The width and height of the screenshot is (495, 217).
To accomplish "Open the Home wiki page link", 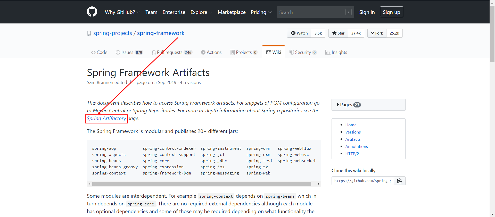I will coord(351,125).
